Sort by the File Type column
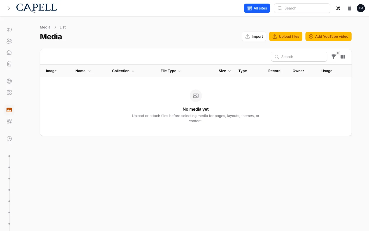369x231 pixels. click(x=171, y=71)
